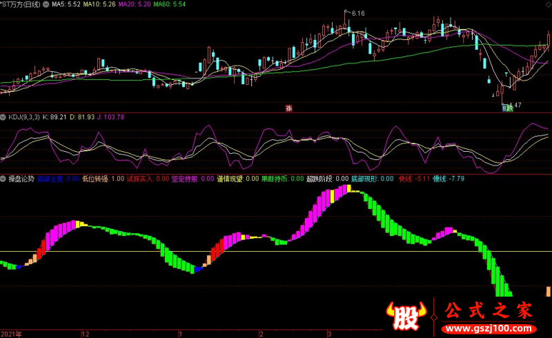Open the 操盘论势 indicator dropdown icon
This screenshot has height=338, width=552.
(x=3, y=179)
